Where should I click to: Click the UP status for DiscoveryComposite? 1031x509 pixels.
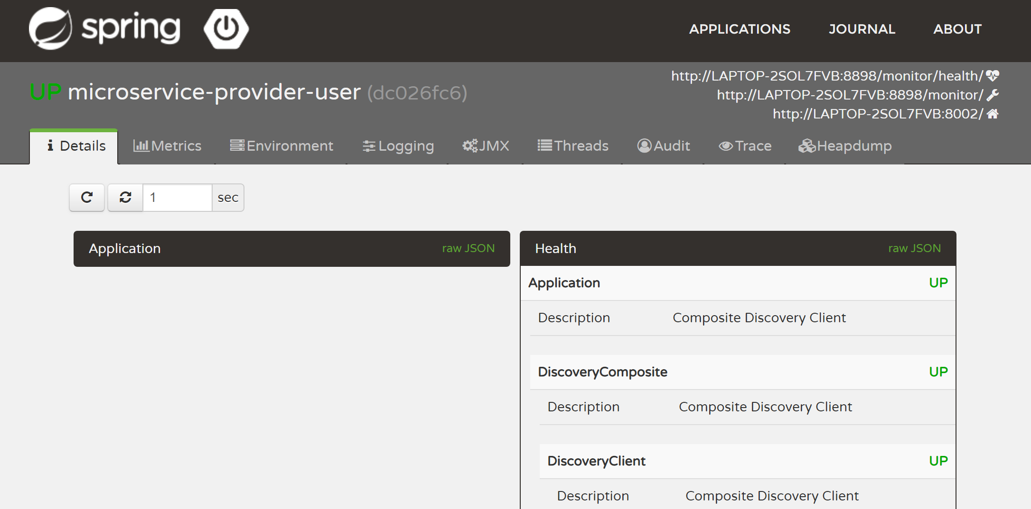(938, 372)
